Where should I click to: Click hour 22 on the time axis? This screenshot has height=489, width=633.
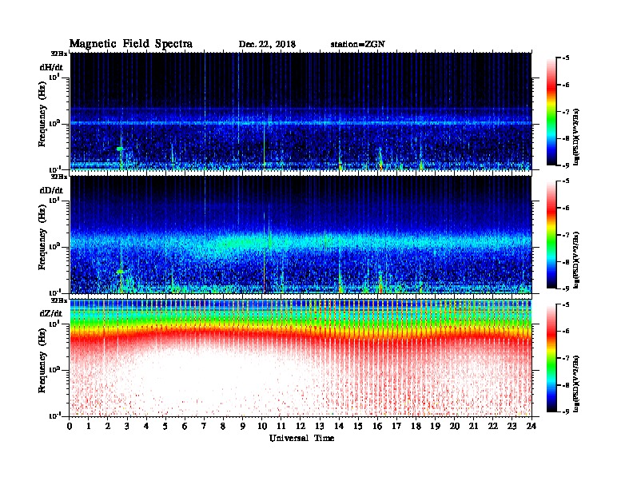coord(493,427)
